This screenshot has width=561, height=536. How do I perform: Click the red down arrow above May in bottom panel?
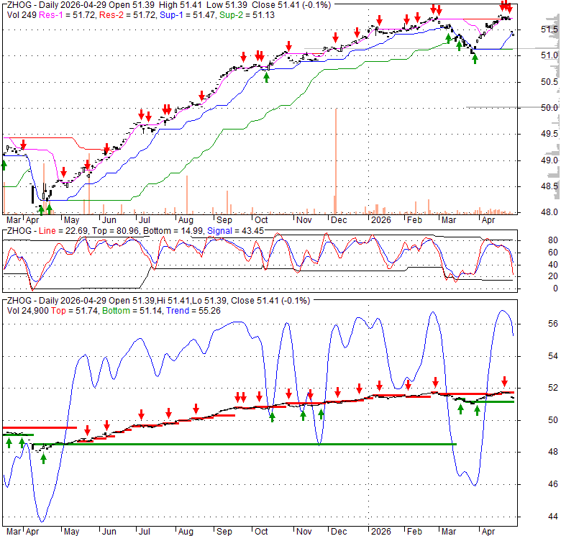(x=87, y=430)
